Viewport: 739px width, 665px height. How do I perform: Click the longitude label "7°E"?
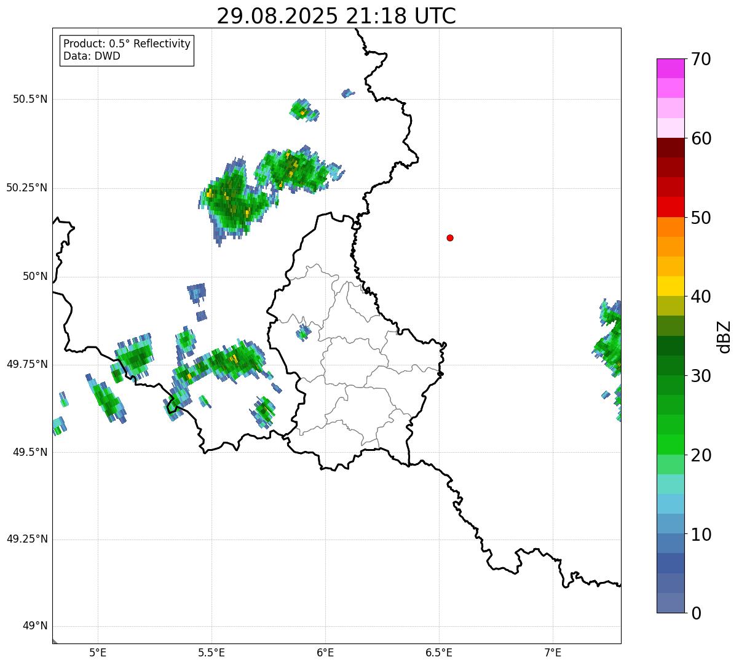pyautogui.click(x=553, y=652)
